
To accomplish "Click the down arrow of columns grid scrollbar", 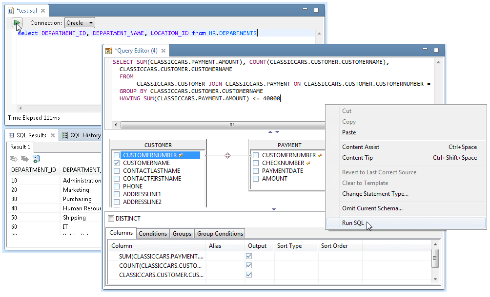I will point(435,279).
